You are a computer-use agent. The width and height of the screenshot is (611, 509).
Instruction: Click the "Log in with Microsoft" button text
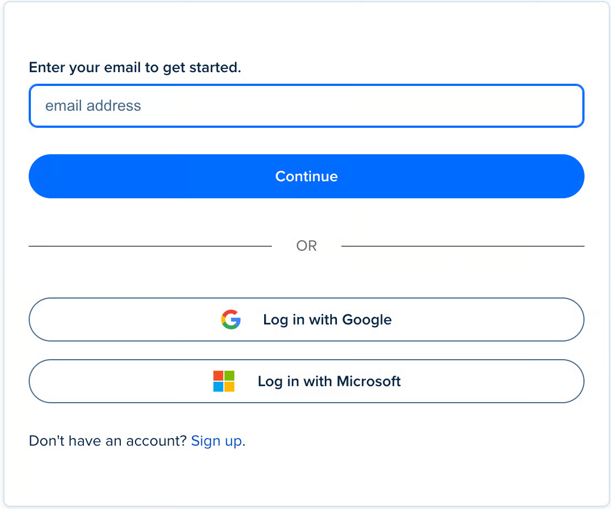click(x=329, y=381)
